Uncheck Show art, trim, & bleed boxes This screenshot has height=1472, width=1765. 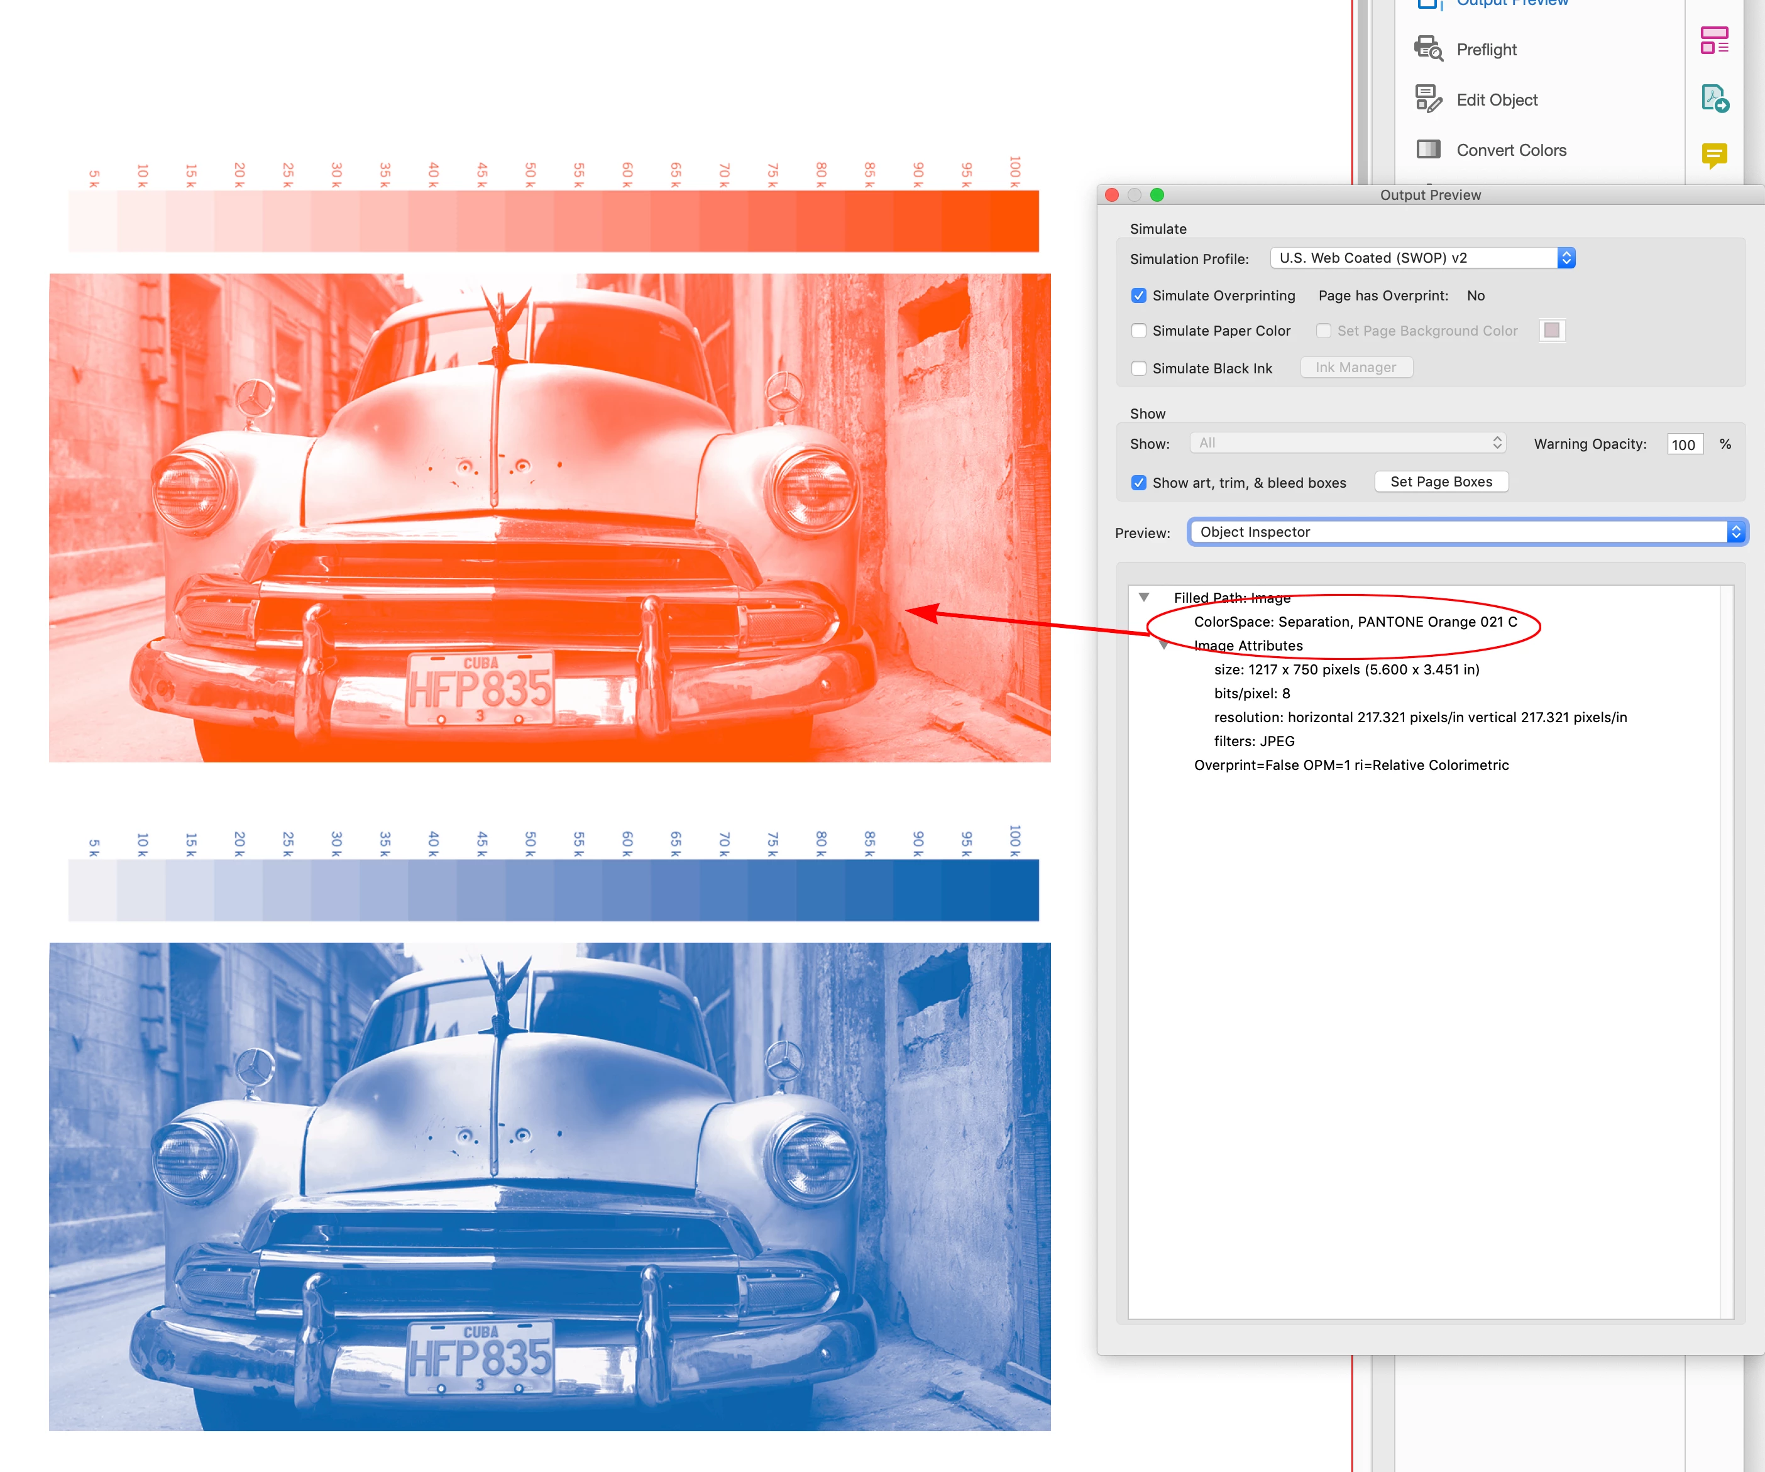coord(1139,483)
